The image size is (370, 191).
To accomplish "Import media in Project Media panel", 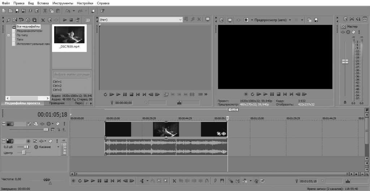I will tap(15, 20).
